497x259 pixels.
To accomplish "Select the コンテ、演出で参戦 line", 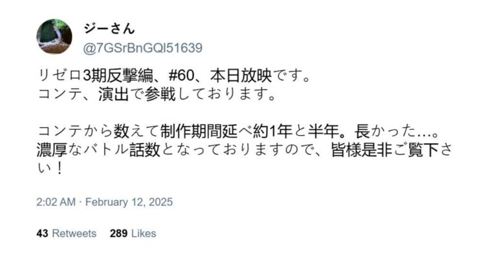I will [107, 94].
